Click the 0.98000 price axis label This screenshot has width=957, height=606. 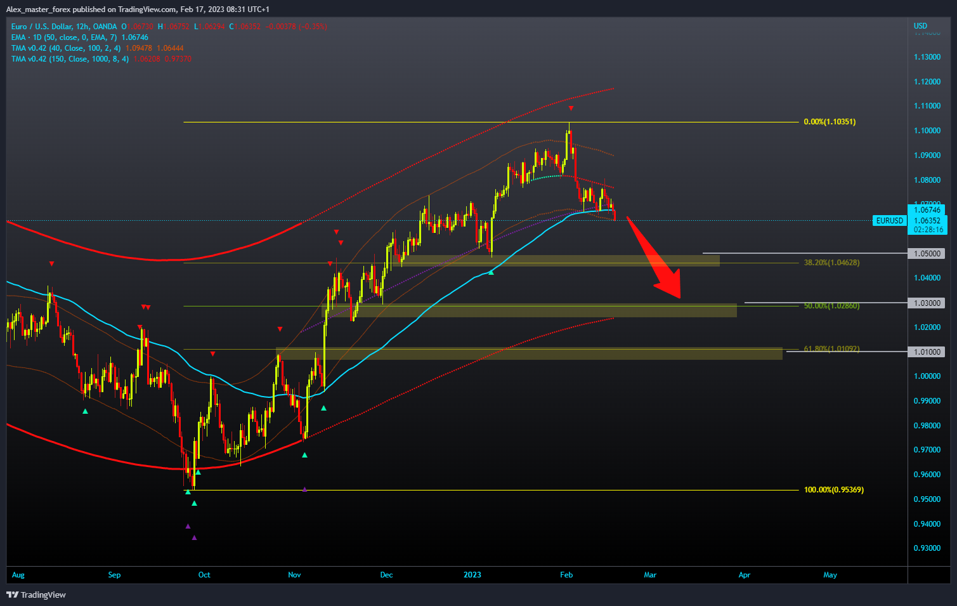(x=927, y=426)
